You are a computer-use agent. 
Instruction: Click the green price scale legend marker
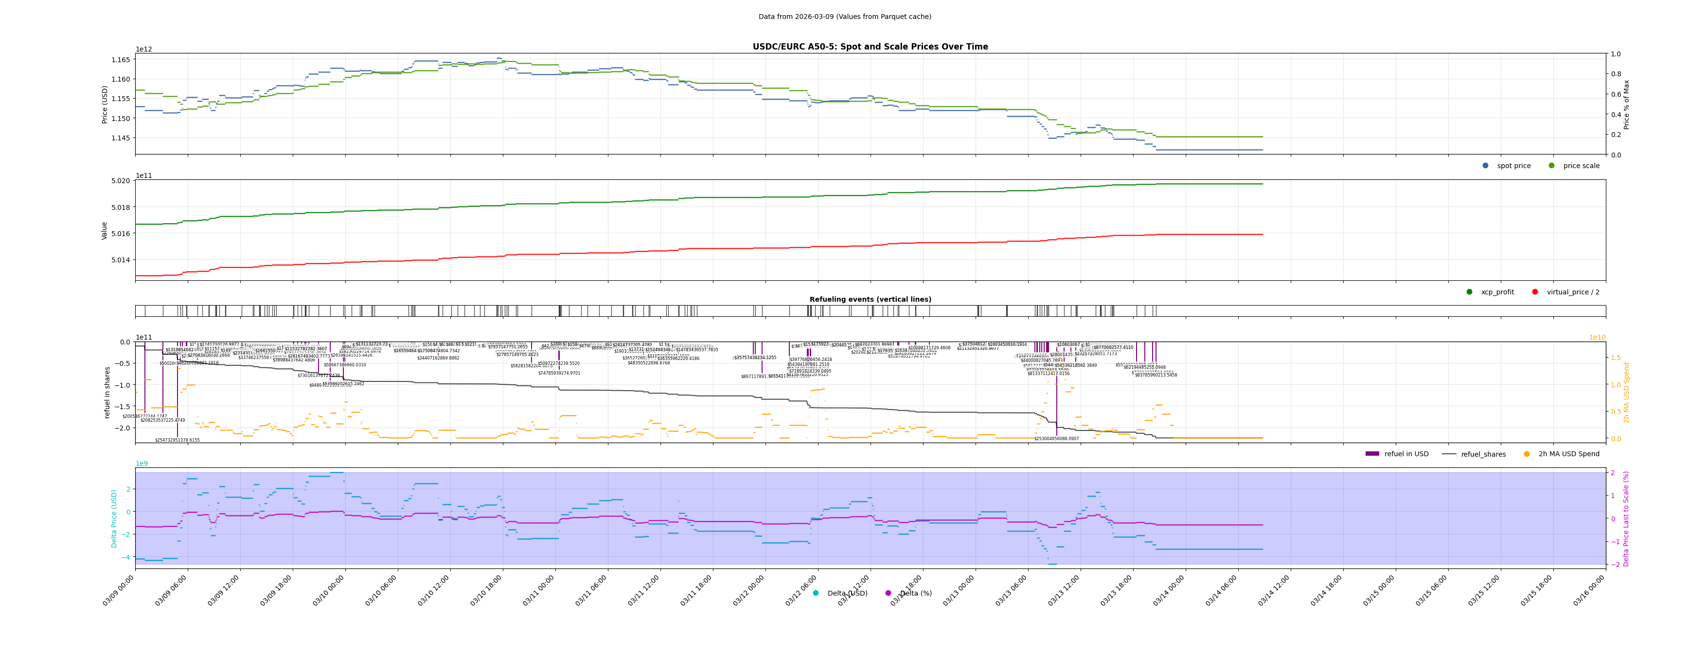point(1551,166)
